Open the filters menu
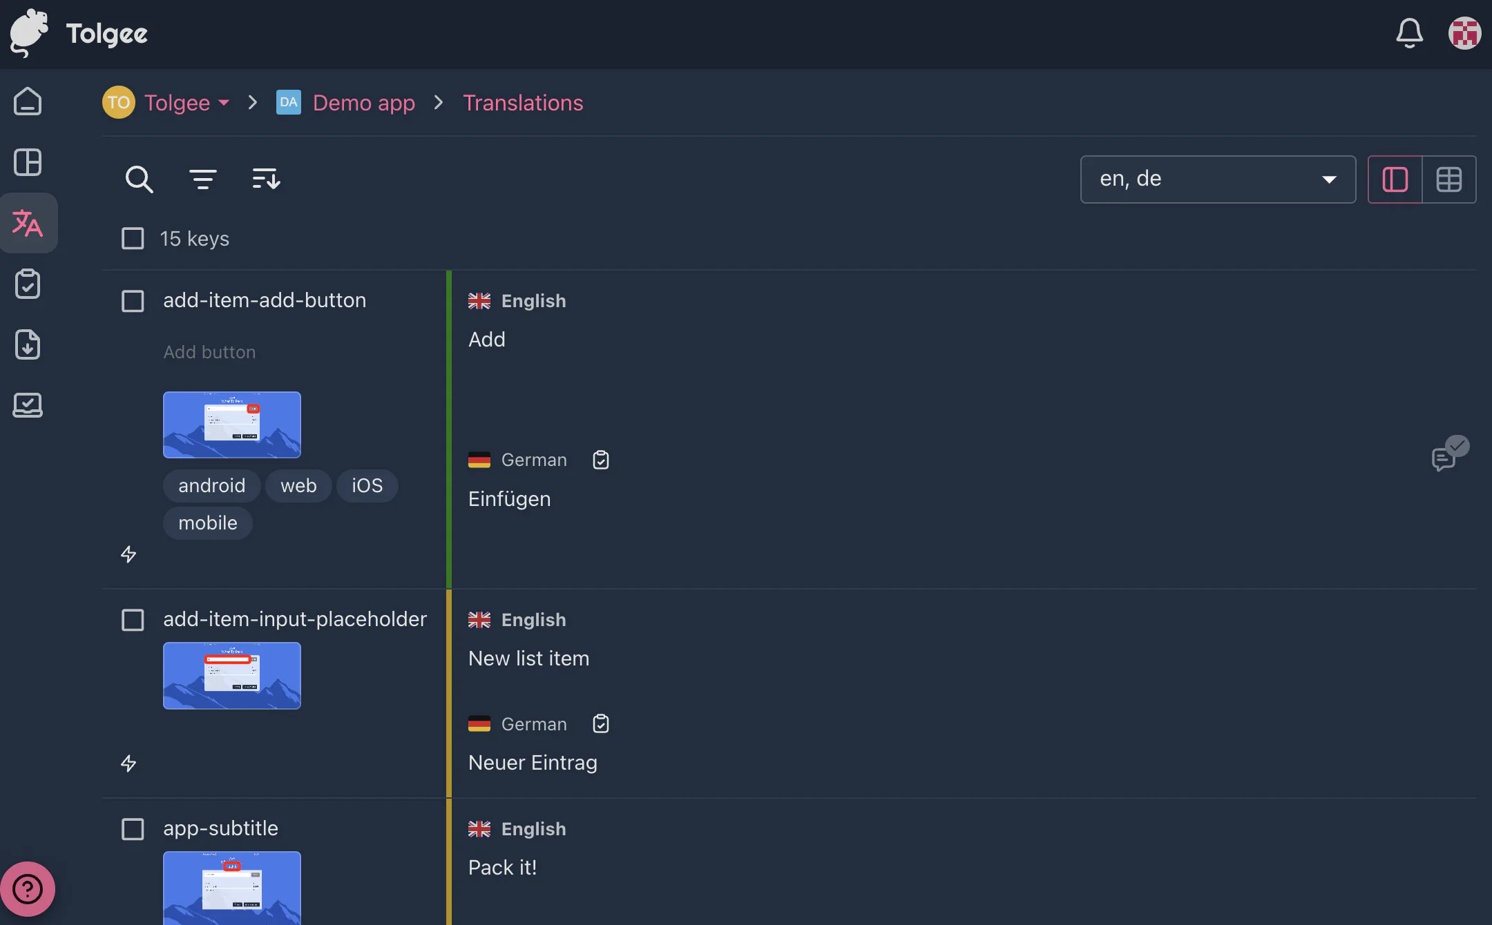Screen dimensions: 1492x925 (x=202, y=179)
